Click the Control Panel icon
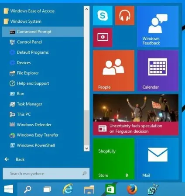This screenshot has height=196, width=185. (x=12, y=42)
